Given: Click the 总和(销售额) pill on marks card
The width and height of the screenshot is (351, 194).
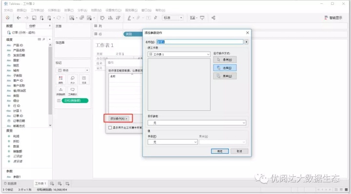Looking at the screenshot, I should [x=75, y=101].
